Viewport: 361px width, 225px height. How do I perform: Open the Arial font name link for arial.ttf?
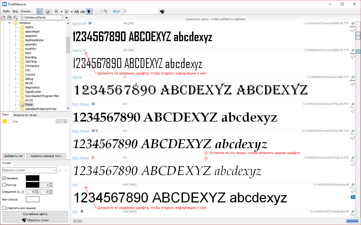[75, 185]
